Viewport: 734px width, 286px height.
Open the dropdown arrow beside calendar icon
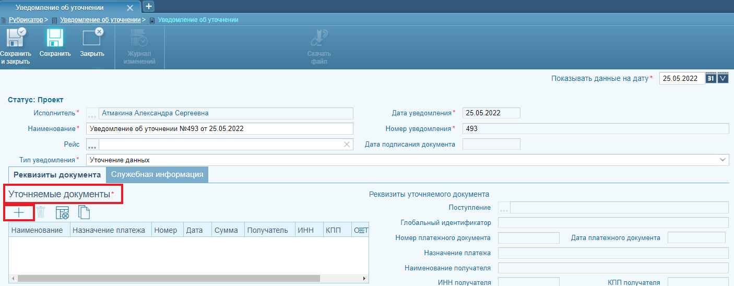[x=723, y=78]
